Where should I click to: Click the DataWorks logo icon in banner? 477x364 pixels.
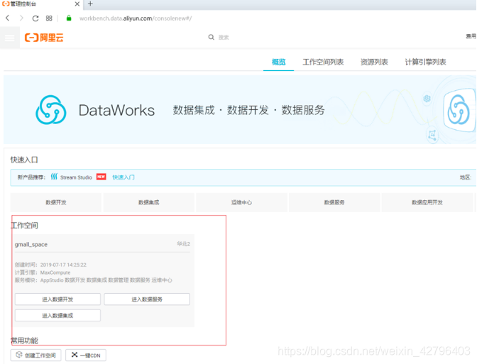tap(51, 110)
